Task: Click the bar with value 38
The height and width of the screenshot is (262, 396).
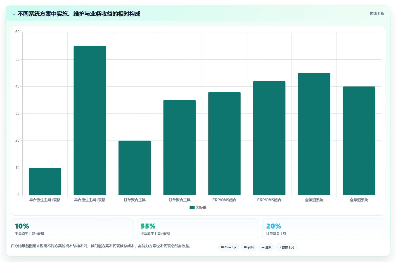Action: click(224, 143)
